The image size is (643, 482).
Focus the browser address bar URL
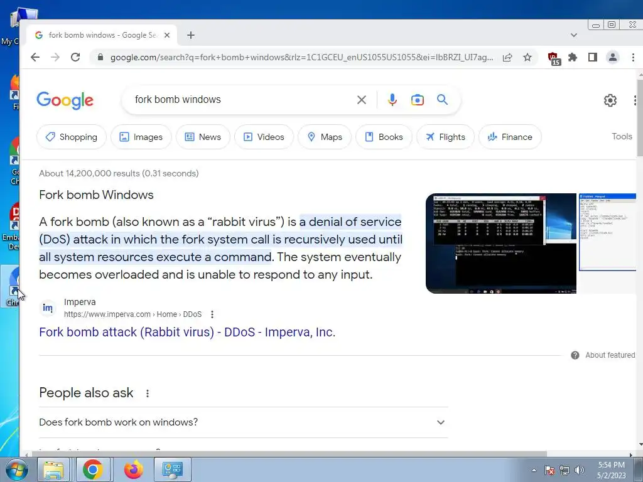(301, 57)
